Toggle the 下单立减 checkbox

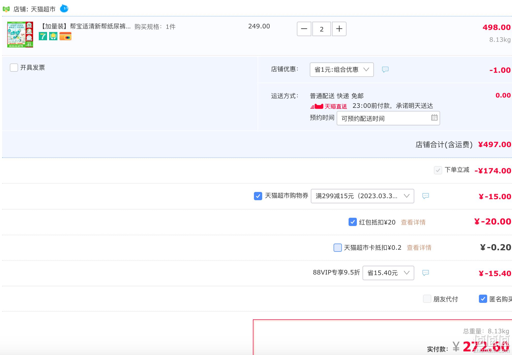[438, 170]
